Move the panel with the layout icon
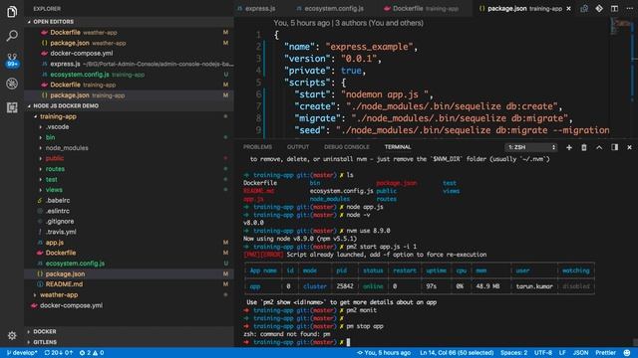The image size is (638, 358). point(614,147)
